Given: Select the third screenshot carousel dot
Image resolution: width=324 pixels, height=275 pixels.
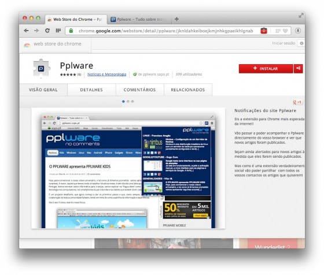Looking at the screenshot, I should tap(132, 101).
